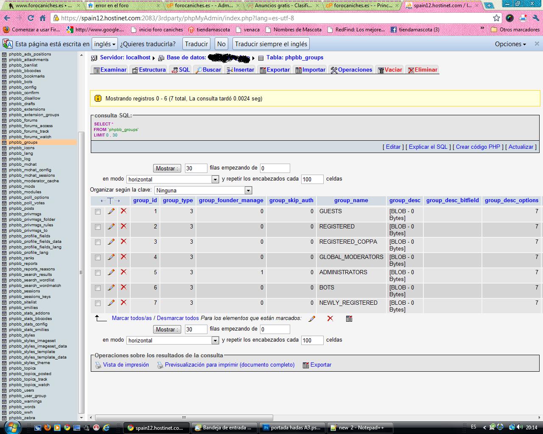
Task: Open the Estructura tab
Action: coord(149,70)
